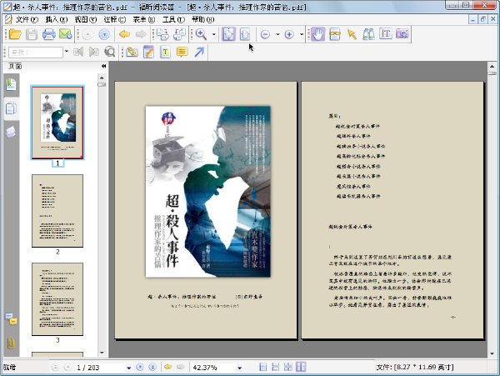Collapse the pages panel with double arrow

pyautogui.click(x=103, y=66)
